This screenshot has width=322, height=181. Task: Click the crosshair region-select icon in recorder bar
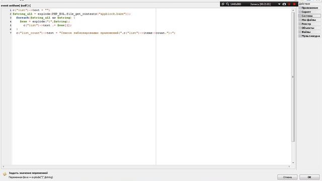click(x=223, y=4)
